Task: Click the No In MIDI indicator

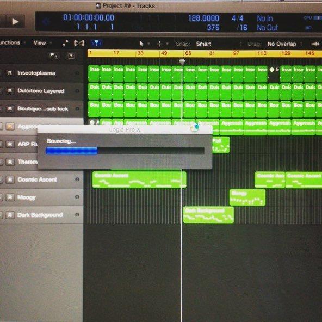Action: (265, 18)
